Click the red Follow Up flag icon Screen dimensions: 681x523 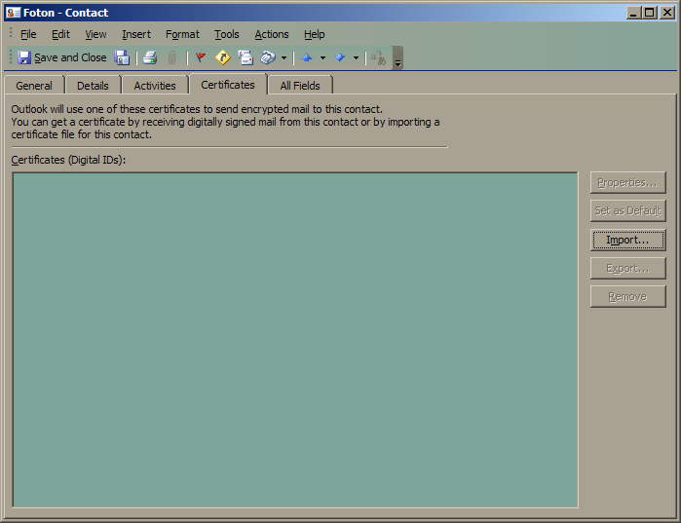click(x=201, y=57)
